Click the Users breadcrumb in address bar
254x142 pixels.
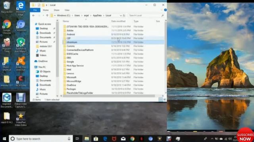(x=77, y=15)
